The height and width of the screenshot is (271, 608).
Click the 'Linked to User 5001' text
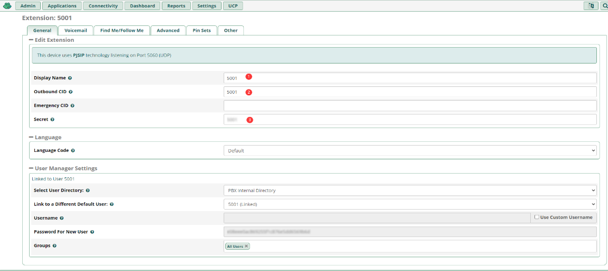(53, 179)
